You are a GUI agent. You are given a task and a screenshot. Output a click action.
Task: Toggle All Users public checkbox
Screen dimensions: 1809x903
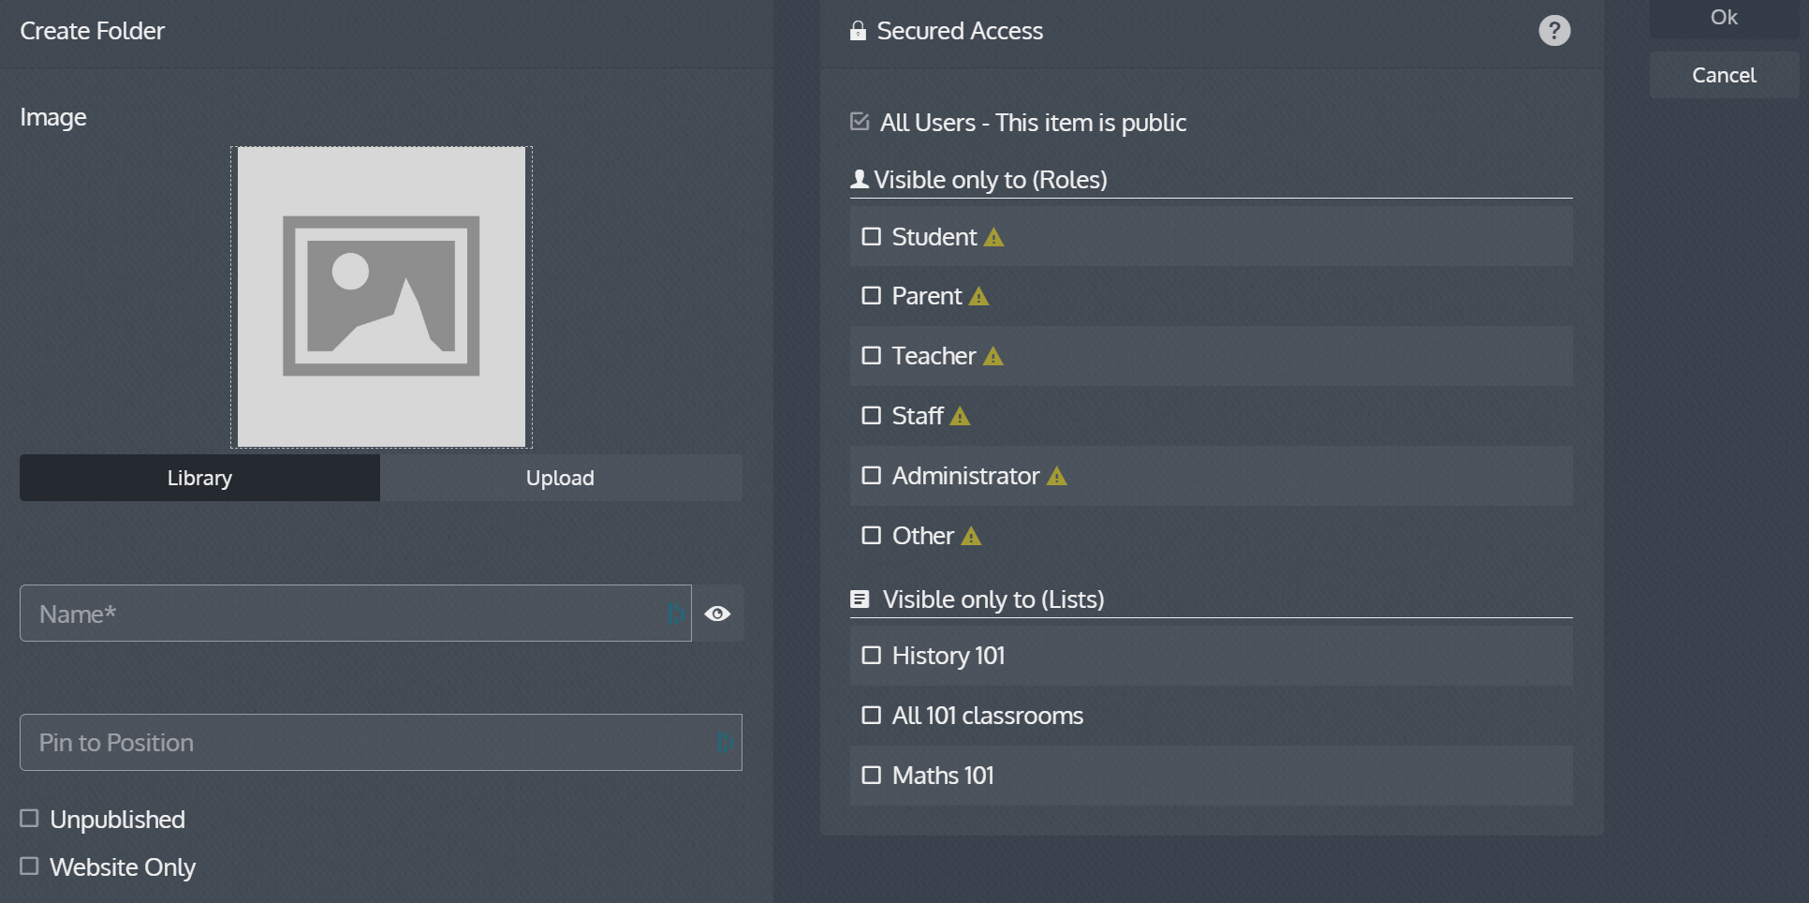(x=860, y=122)
